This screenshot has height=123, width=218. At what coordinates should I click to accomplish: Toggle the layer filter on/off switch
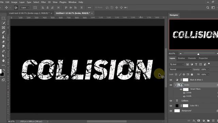click(x=209, y=64)
